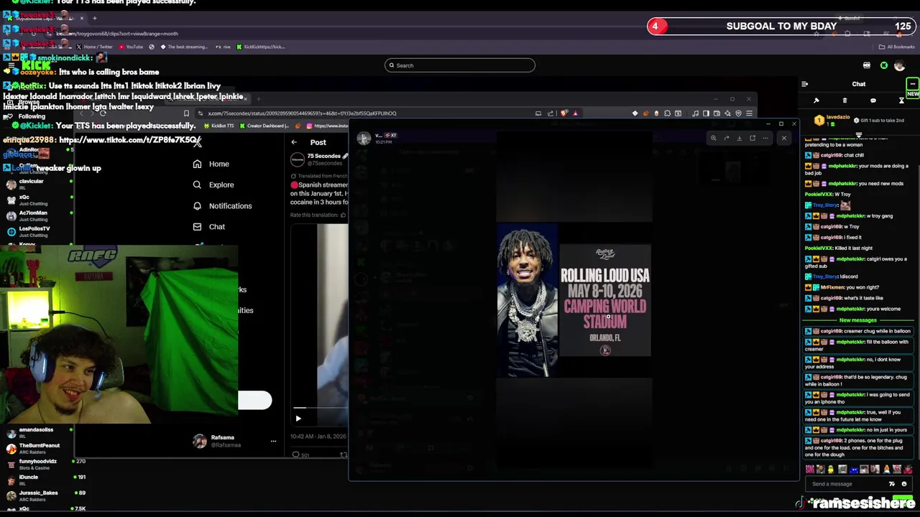Click the Kick search field
The width and height of the screenshot is (920, 517).
(x=460, y=65)
